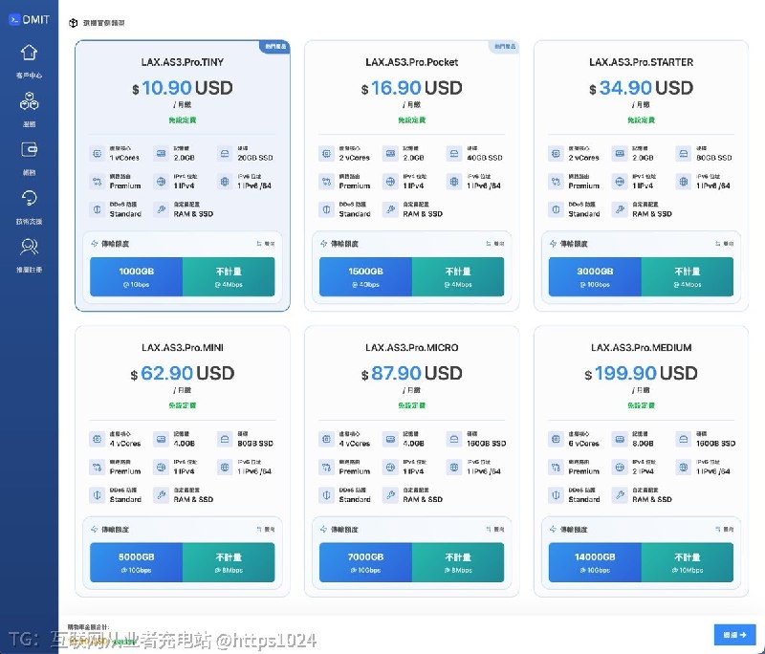Click the disk icon beside 20GB SSD
The height and width of the screenshot is (654, 765).
pyautogui.click(x=225, y=154)
